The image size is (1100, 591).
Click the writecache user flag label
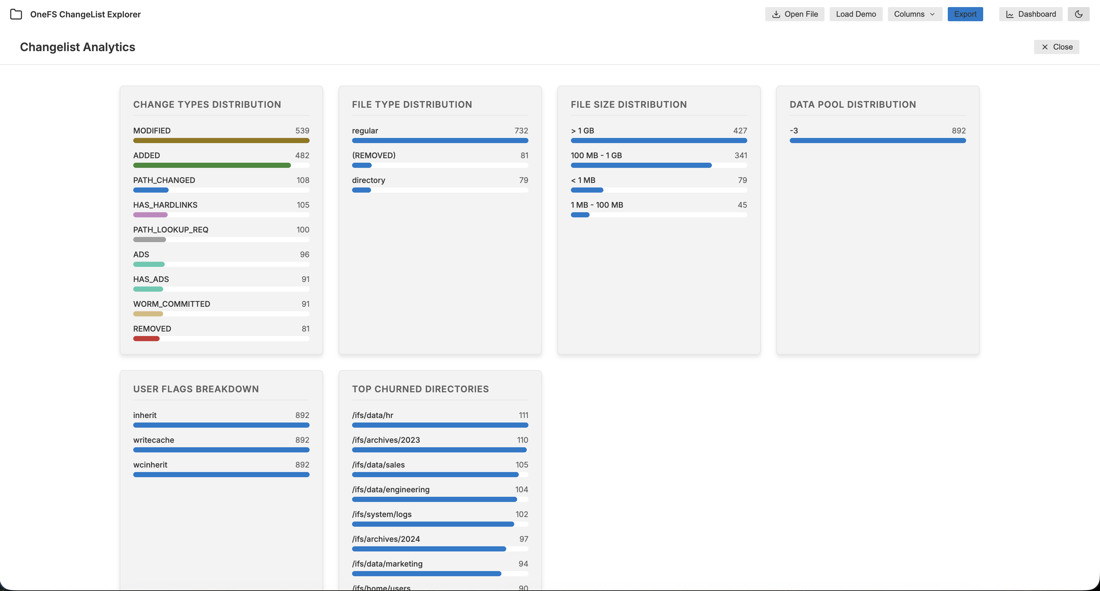[x=154, y=440]
